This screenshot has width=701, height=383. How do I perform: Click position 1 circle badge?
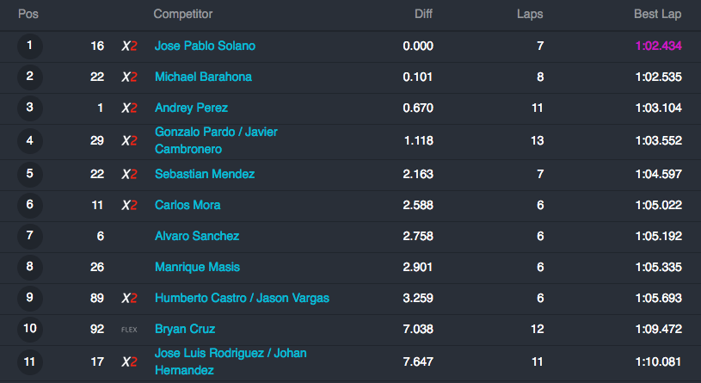point(29,46)
